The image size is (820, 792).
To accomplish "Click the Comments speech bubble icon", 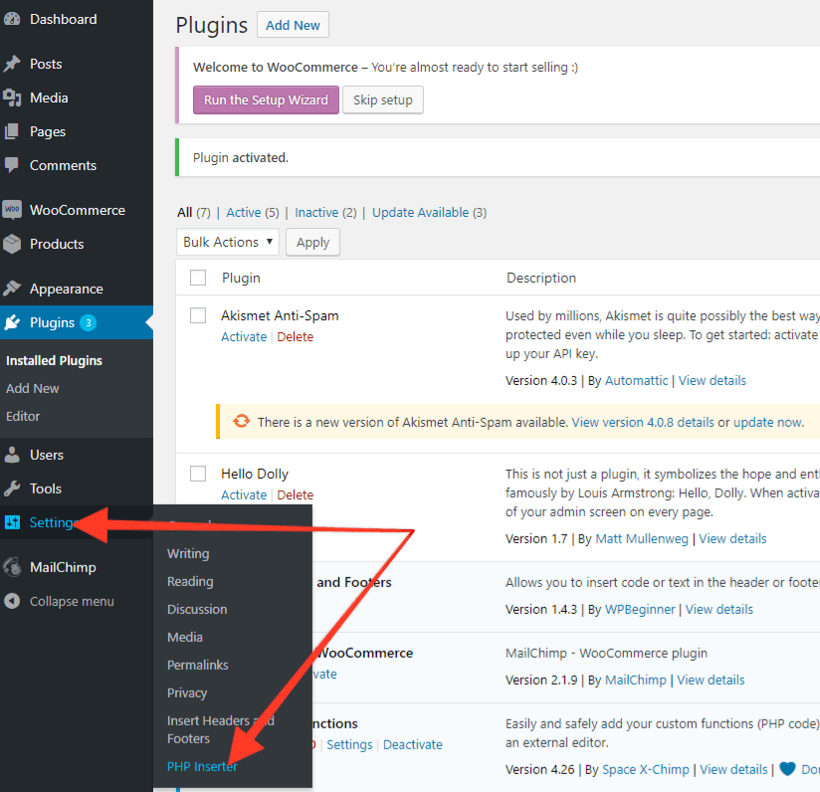I will (12, 165).
